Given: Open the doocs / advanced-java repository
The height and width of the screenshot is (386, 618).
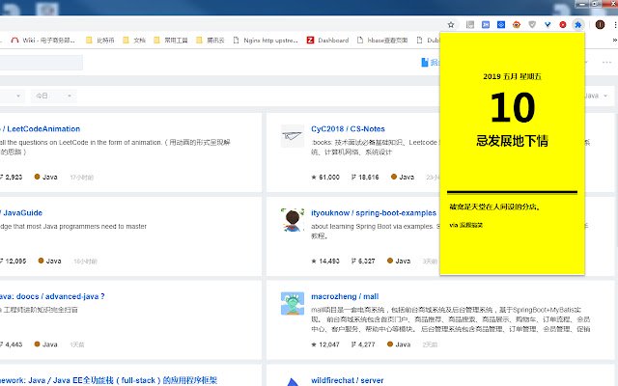Looking at the screenshot, I should click(52, 296).
